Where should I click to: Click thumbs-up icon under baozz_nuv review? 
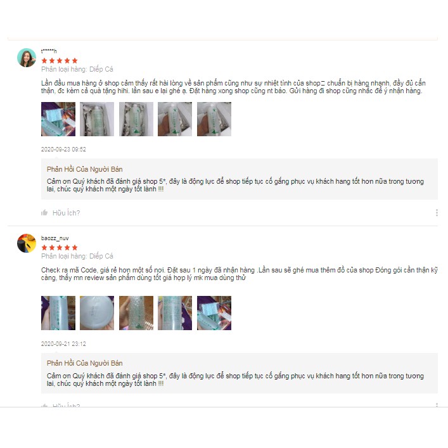[x=44, y=405]
